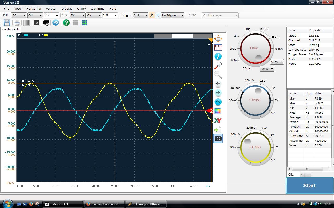Click the Time knob dial
The image size is (334, 208).
(x=255, y=48)
